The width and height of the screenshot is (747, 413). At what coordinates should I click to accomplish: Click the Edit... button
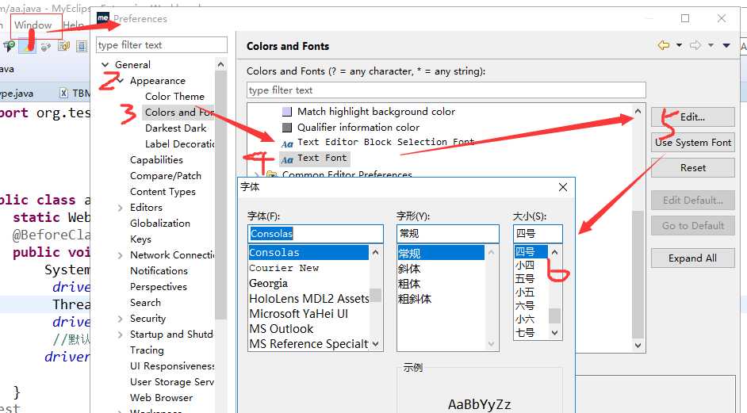pyautogui.click(x=693, y=117)
